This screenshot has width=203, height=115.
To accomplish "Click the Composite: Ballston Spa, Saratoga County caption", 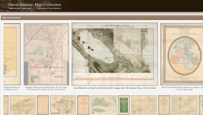I will click(x=46, y=88).
